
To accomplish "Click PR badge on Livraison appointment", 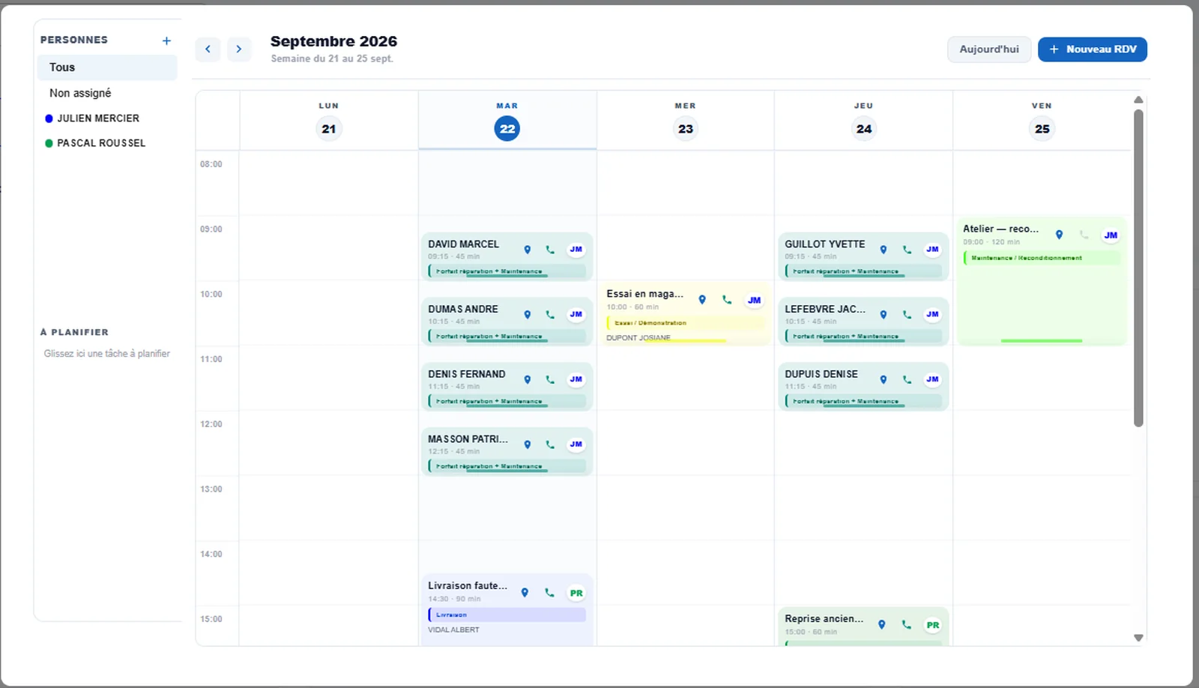I will [576, 593].
